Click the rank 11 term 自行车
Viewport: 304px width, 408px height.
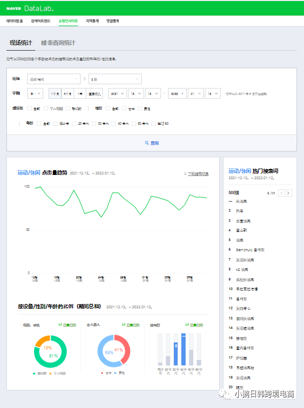pos(241,299)
